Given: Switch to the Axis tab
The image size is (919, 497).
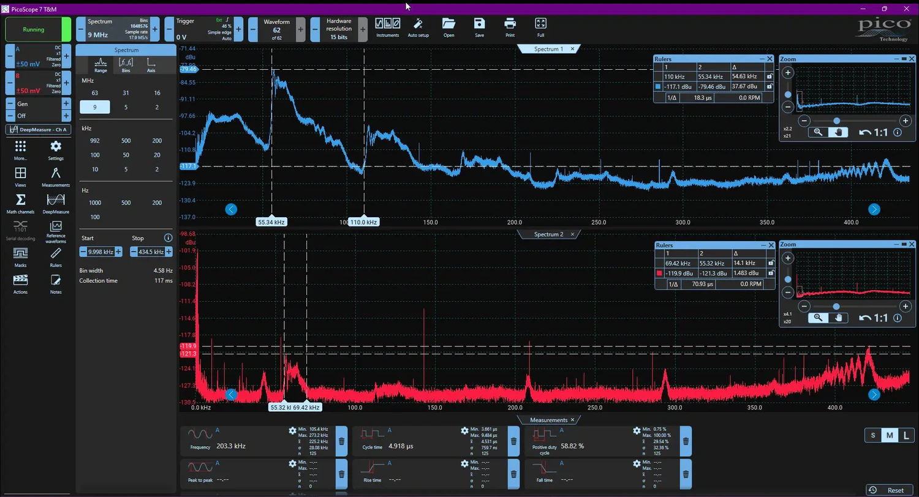Looking at the screenshot, I should (151, 64).
